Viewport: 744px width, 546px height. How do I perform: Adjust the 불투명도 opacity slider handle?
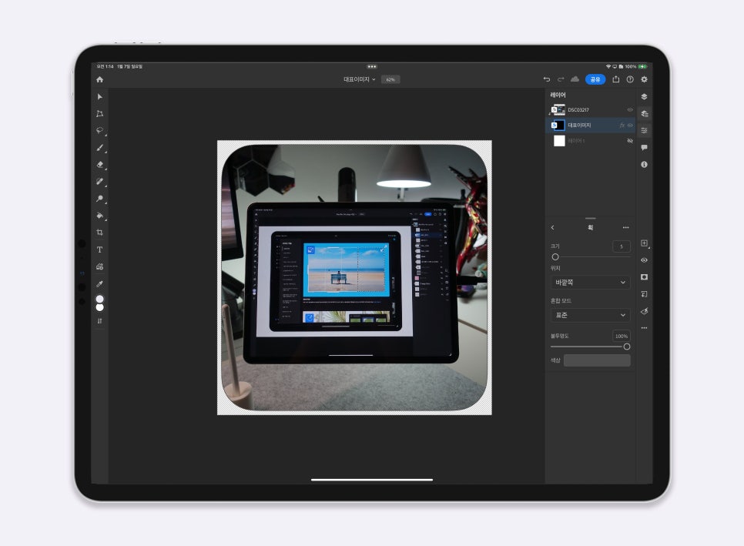pyautogui.click(x=627, y=347)
